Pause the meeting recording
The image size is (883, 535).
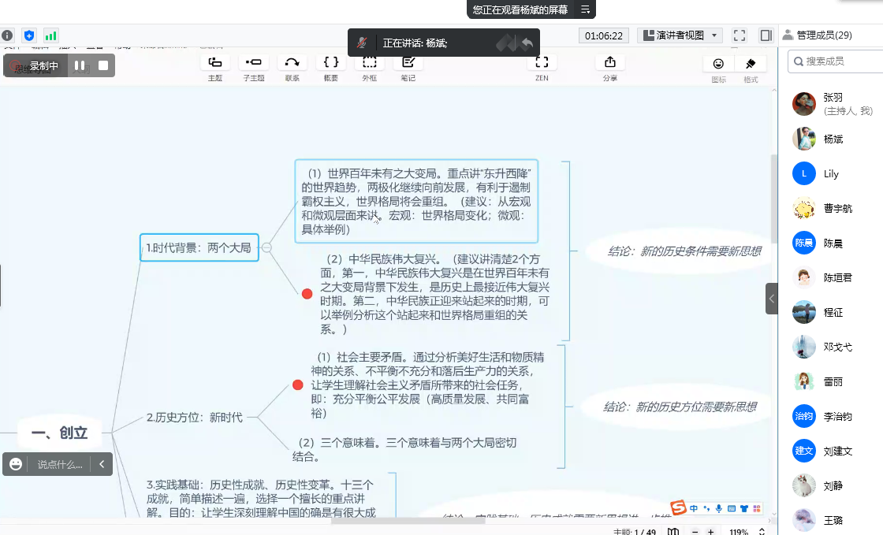tap(80, 66)
